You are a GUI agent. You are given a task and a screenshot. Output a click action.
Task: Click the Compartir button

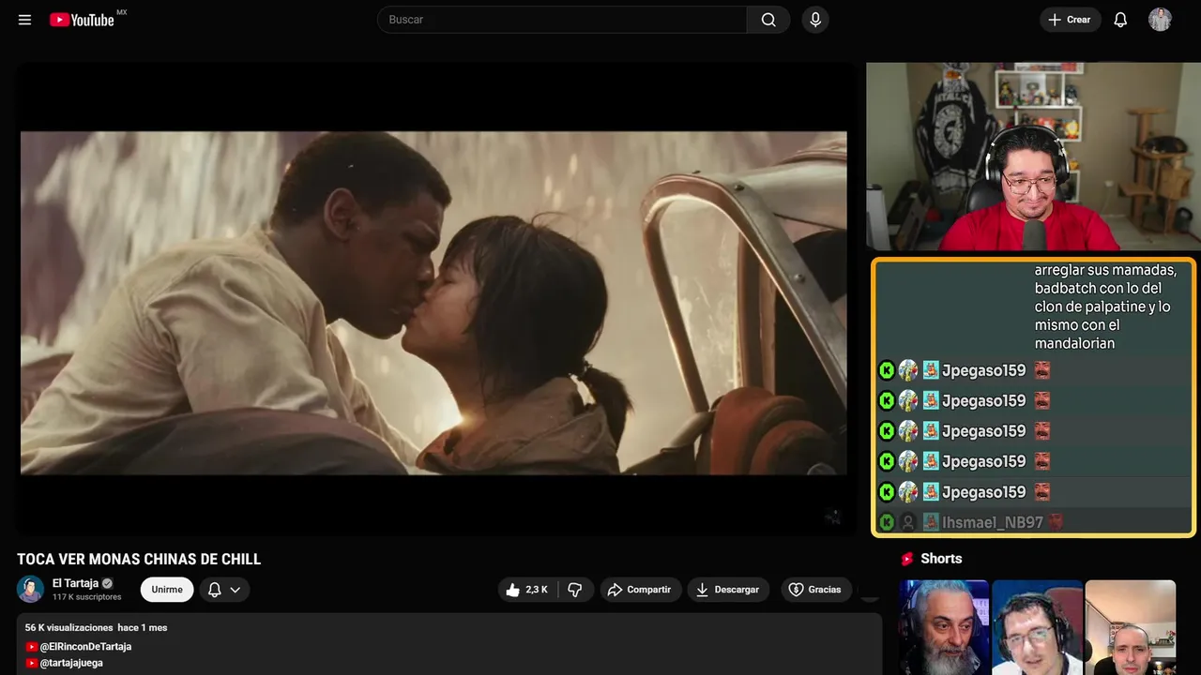[640, 590]
